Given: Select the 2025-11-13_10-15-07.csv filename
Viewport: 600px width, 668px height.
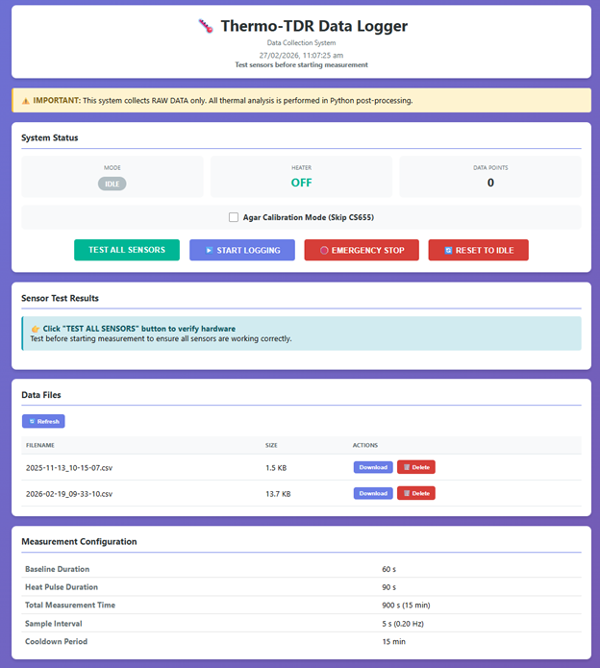Looking at the screenshot, I should pos(69,467).
